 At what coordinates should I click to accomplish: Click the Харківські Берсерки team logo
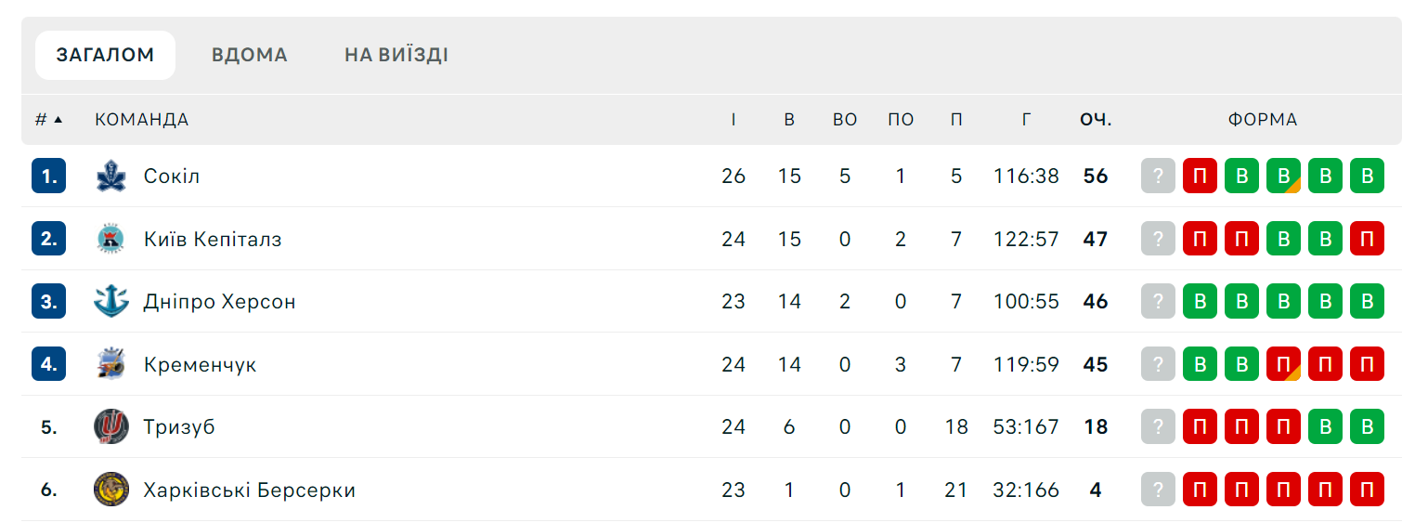pos(111,490)
